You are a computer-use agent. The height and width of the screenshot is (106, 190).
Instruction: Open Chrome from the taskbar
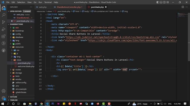tap(42, 104)
